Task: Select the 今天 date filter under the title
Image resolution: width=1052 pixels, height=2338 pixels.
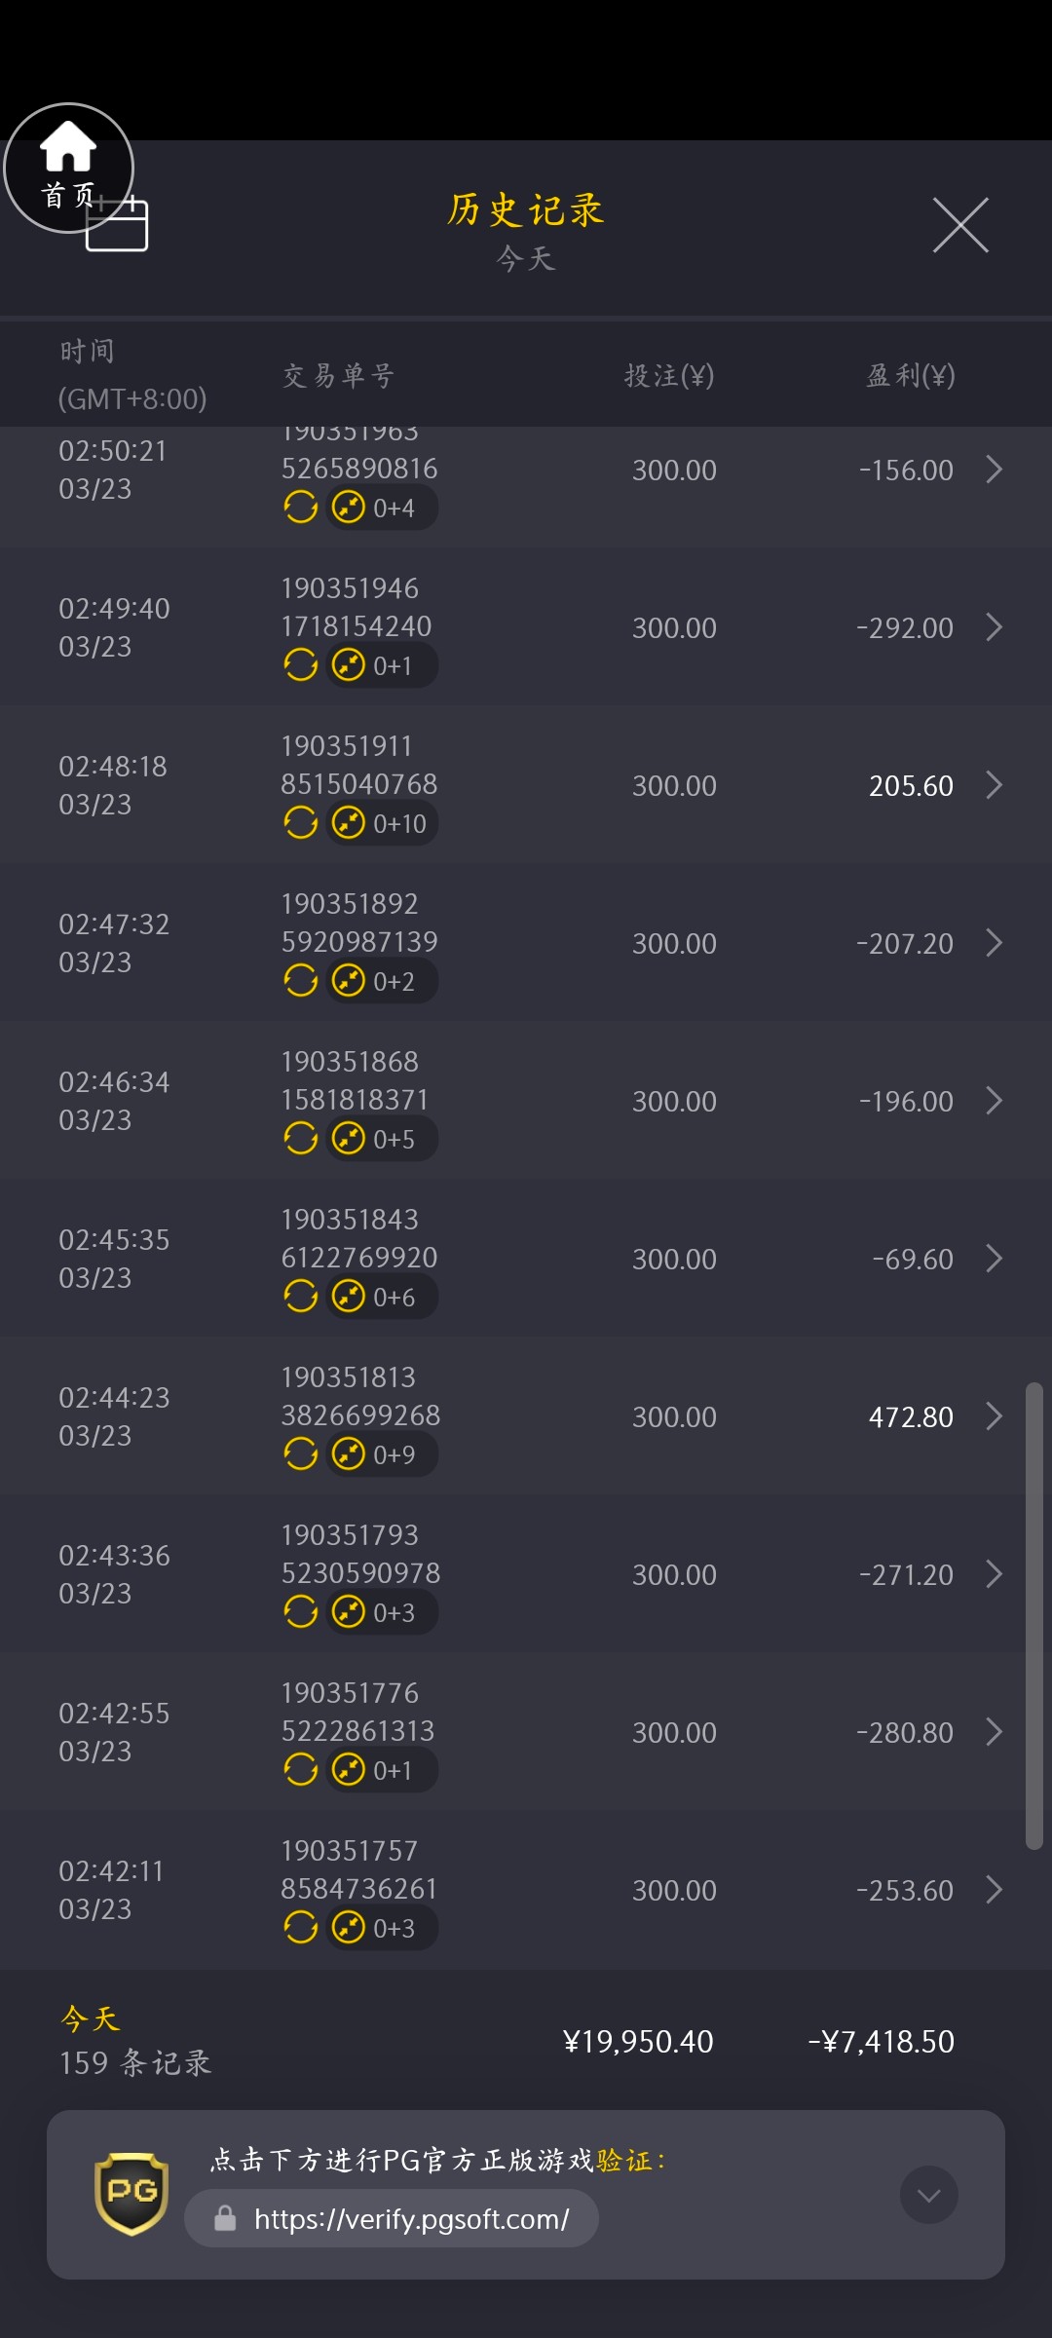Action: [x=526, y=259]
